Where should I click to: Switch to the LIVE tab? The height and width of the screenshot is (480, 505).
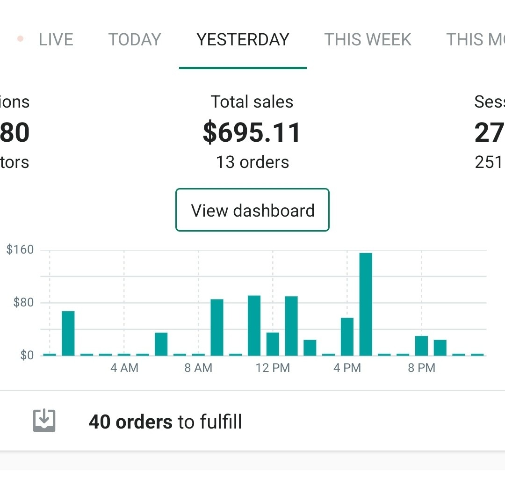[x=56, y=40]
